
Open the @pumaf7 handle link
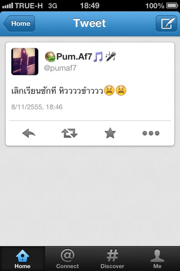point(60,68)
